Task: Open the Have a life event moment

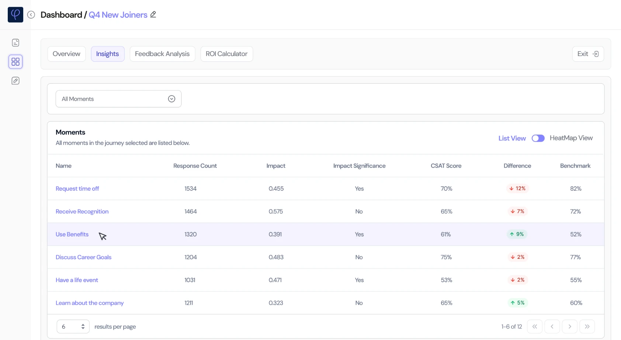Action: pos(77,280)
